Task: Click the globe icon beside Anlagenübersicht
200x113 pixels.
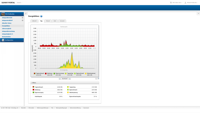Action: [22, 18]
